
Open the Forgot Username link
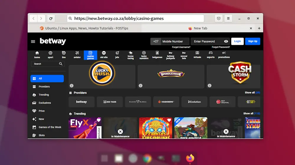[x=181, y=47]
